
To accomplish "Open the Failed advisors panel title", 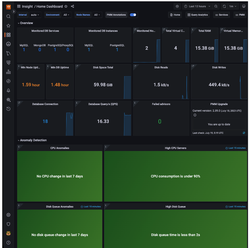I will pyautogui.click(x=161, y=104).
